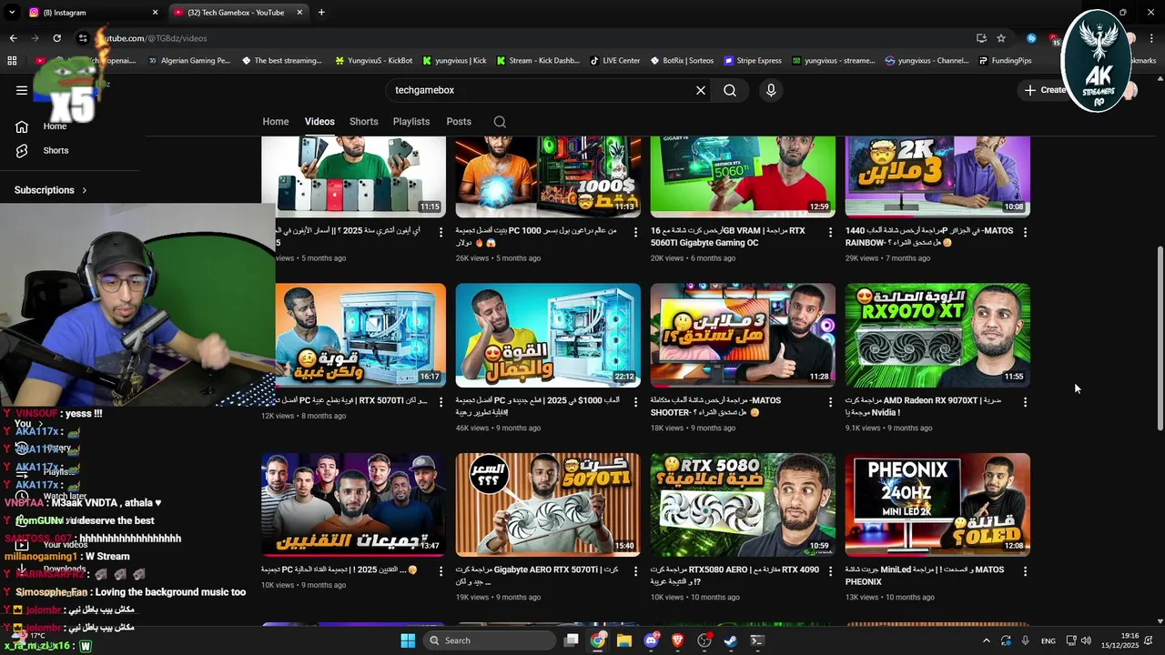Open the Windows Start menu
This screenshot has height=655, width=1165.
click(x=408, y=640)
